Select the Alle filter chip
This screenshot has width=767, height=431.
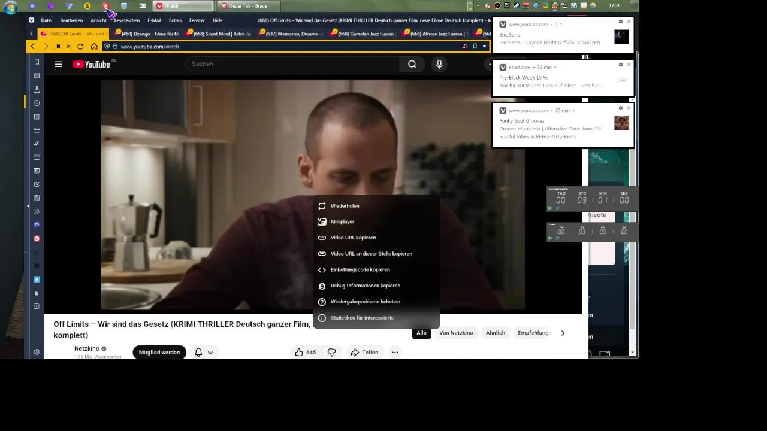pyautogui.click(x=421, y=333)
